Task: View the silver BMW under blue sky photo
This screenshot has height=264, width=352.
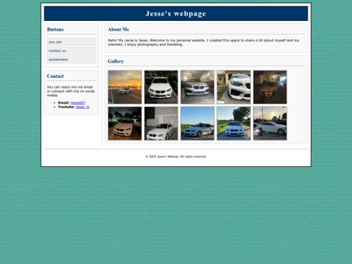Action: [198, 123]
